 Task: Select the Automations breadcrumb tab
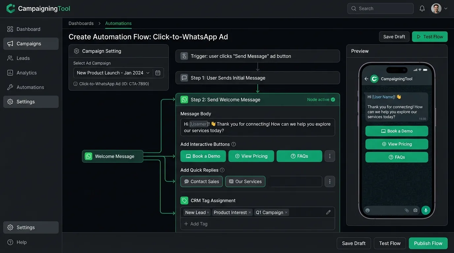click(118, 23)
